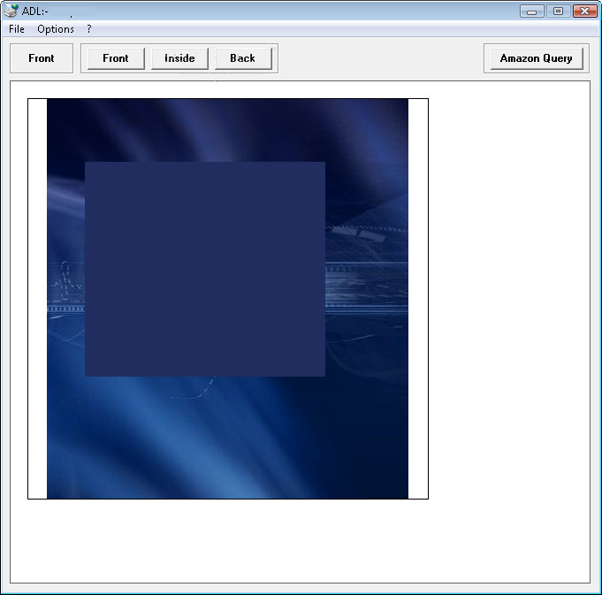Screen dimensions: 602x595
Task: Select the dark blue rectangle on the cover
Action: pos(205,269)
